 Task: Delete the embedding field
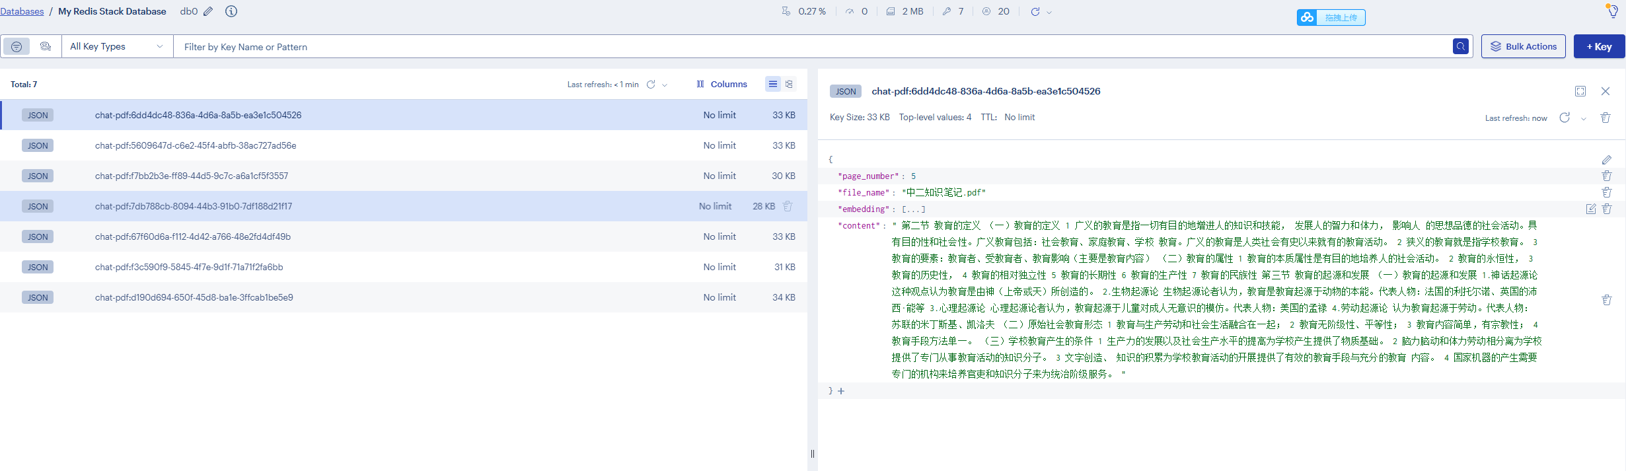(x=1607, y=209)
